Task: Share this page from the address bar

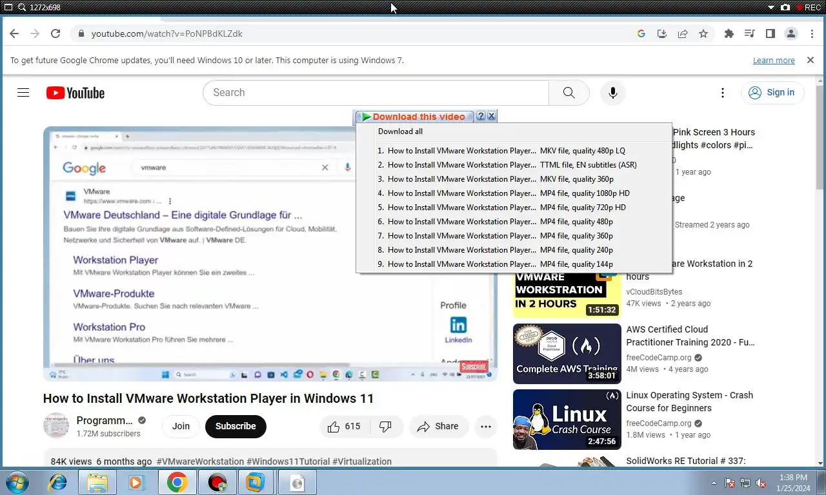Action: tap(683, 34)
